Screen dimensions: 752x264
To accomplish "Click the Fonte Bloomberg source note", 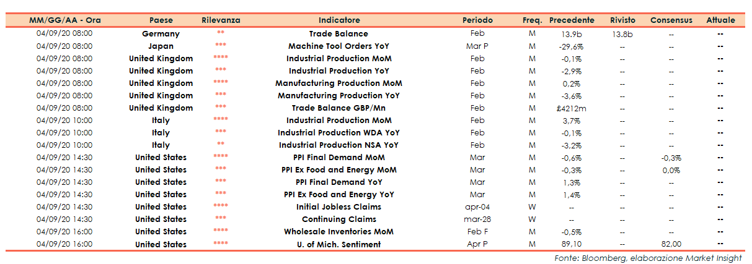I will coord(648,258).
